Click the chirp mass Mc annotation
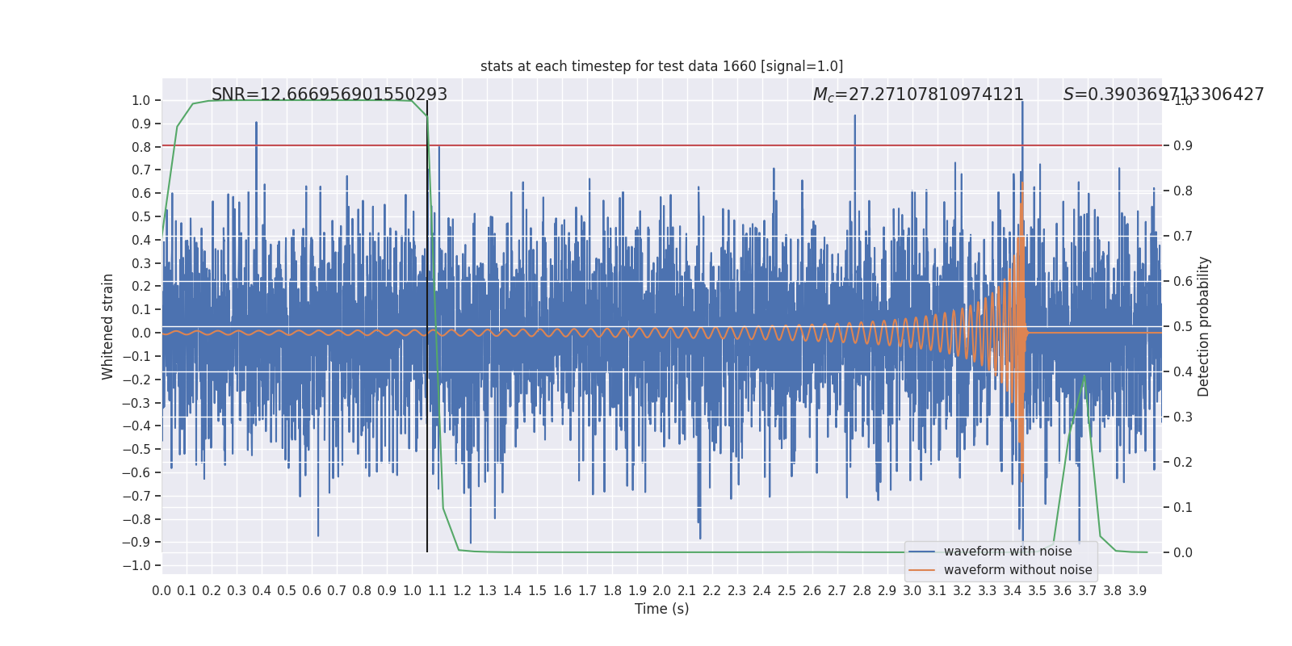 (918, 94)
